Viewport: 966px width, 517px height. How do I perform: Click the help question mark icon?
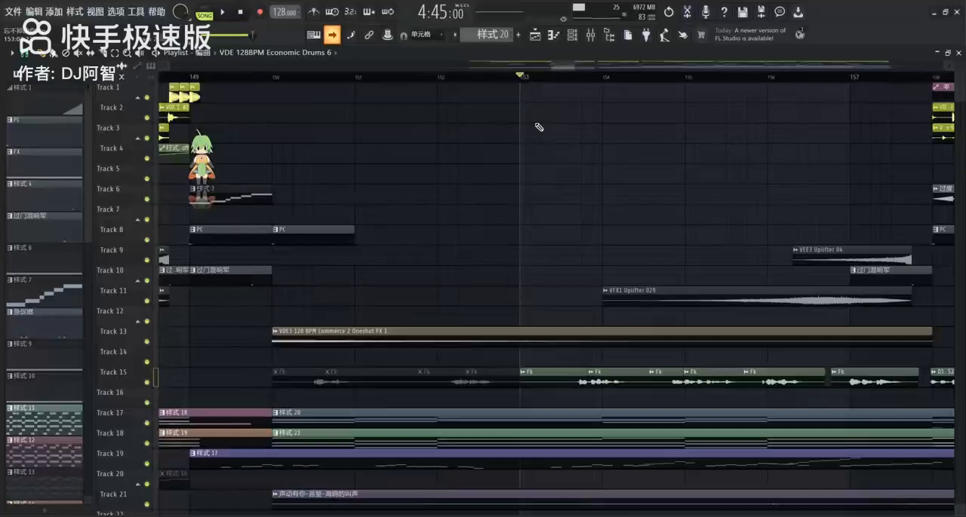coord(724,12)
